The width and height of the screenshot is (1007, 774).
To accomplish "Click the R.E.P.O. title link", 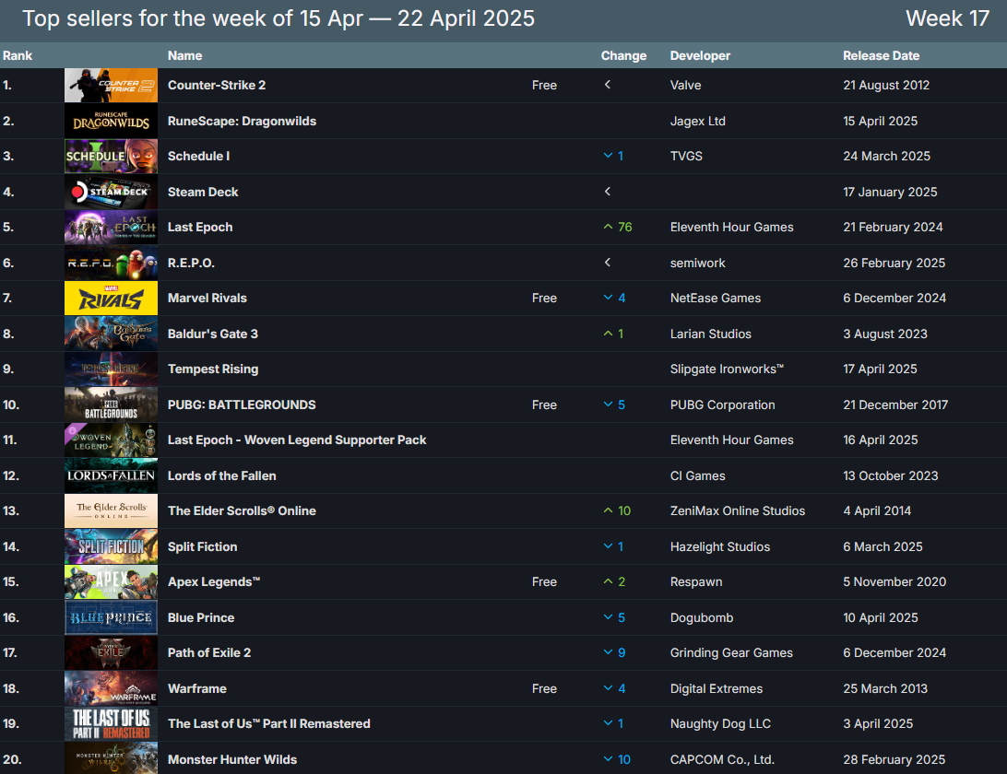I will click(x=192, y=264).
